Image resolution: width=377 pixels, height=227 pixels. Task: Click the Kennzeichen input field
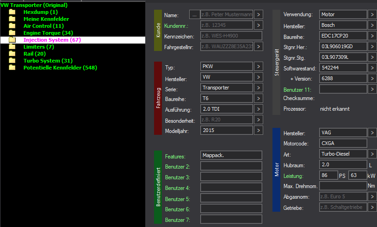231,36
